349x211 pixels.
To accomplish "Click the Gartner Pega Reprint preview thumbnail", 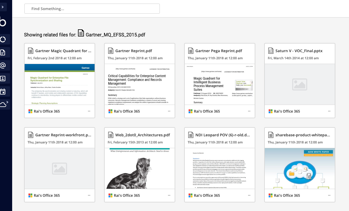I will 220,84.
